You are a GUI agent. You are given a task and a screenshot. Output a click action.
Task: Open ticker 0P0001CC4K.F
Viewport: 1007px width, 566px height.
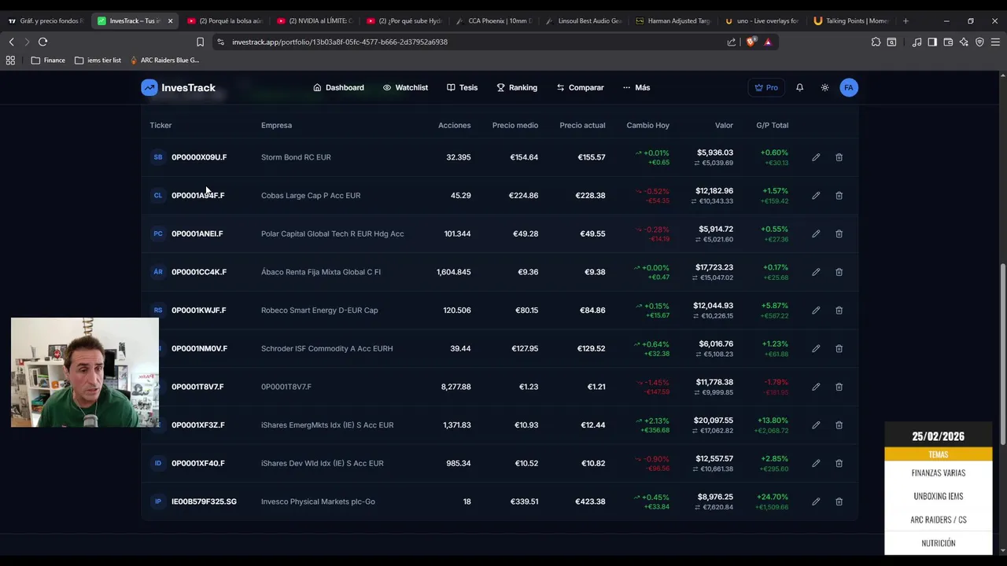click(x=199, y=272)
